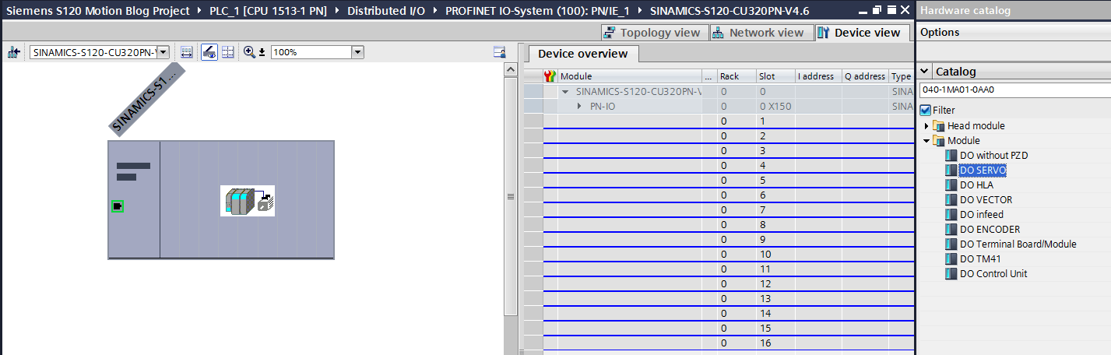The height and width of the screenshot is (355, 1111).
Task: Select DO Control Unit module
Action: pyautogui.click(x=993, y=274)
